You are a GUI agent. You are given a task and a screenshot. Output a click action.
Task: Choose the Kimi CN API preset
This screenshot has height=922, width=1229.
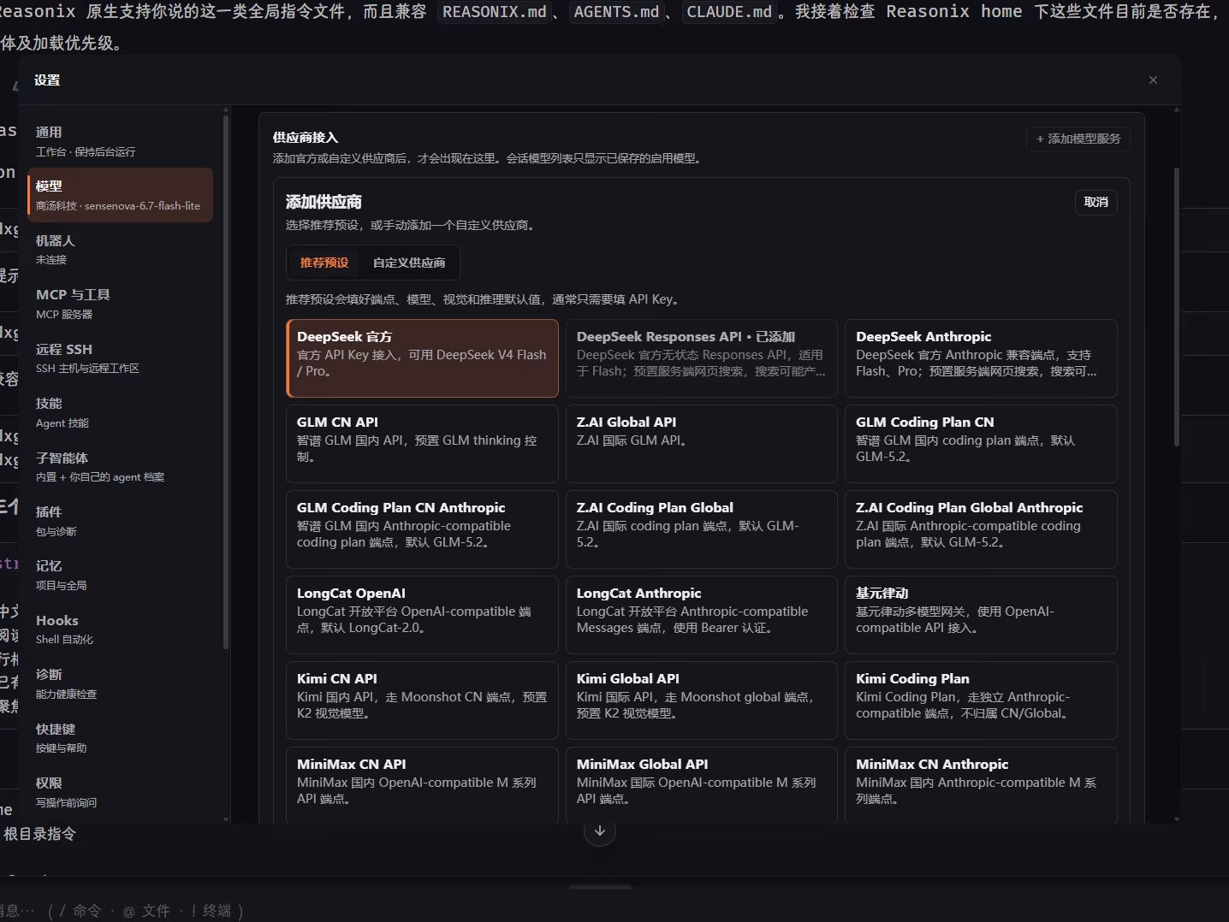pyautogui.click(x=422, y=700)
